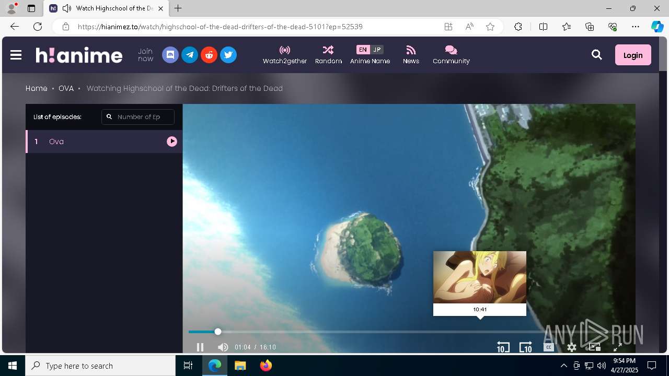Click the play icon on the Ova episode row
Viewport: 669px width, 376px height.
pos(172,142)
